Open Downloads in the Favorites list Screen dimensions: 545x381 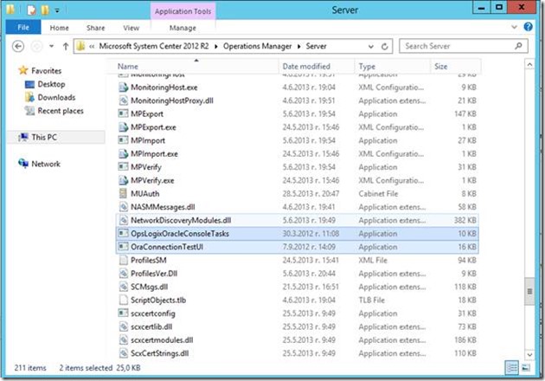coord(56,98)
